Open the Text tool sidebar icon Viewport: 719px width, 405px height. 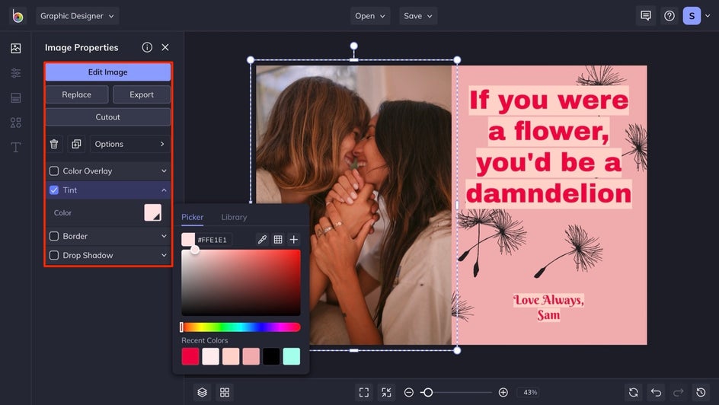pos(15,147)
